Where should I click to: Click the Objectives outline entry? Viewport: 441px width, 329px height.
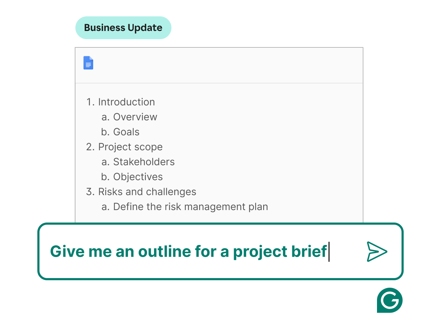[x=138, y=177]
